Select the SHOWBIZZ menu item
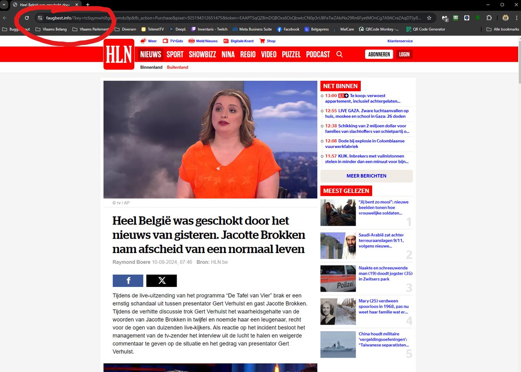521x372 pixels. pyautogui.click(x=203, y=54)
